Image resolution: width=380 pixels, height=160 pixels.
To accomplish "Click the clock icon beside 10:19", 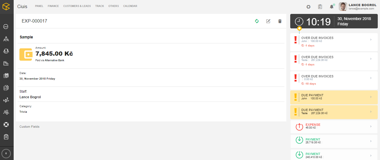I will [299, 21].
